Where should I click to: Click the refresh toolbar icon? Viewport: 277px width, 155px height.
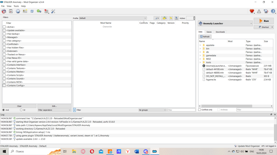coord(32,11)
